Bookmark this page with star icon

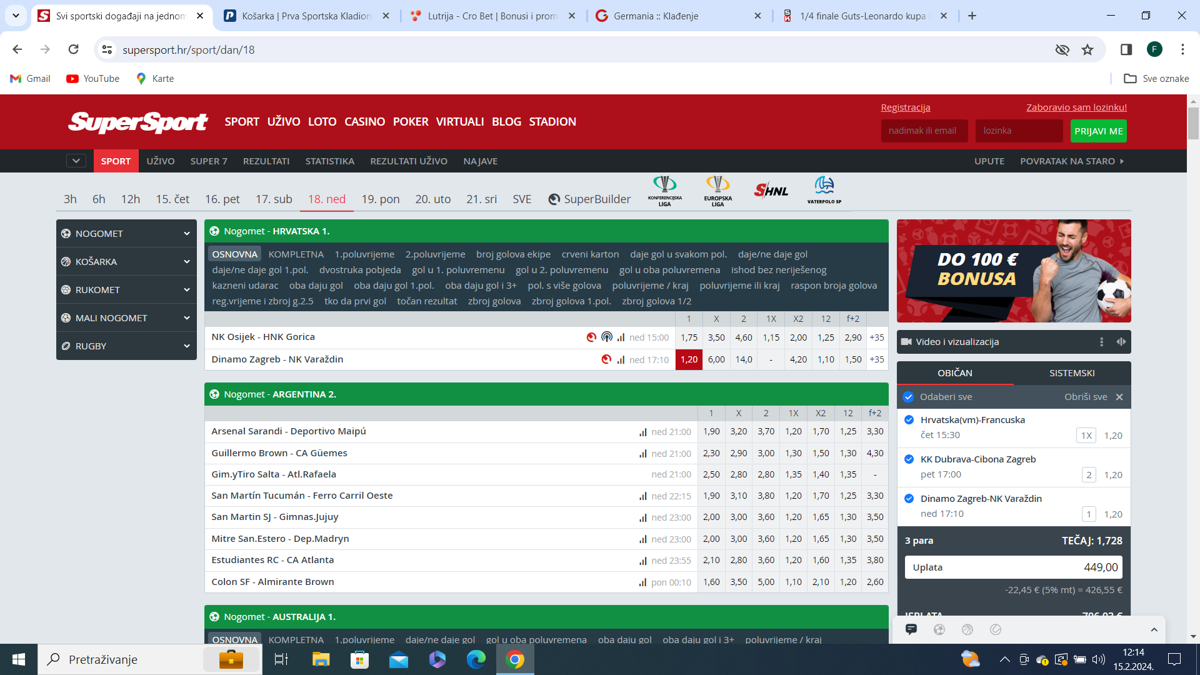[x=1087, y=49]
